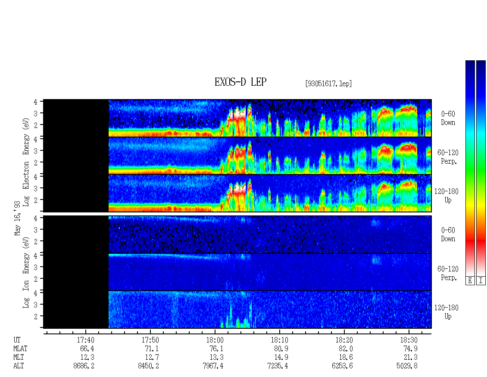
Task: Click the MLT value 21.3
Action: click(x=410, y=358)
